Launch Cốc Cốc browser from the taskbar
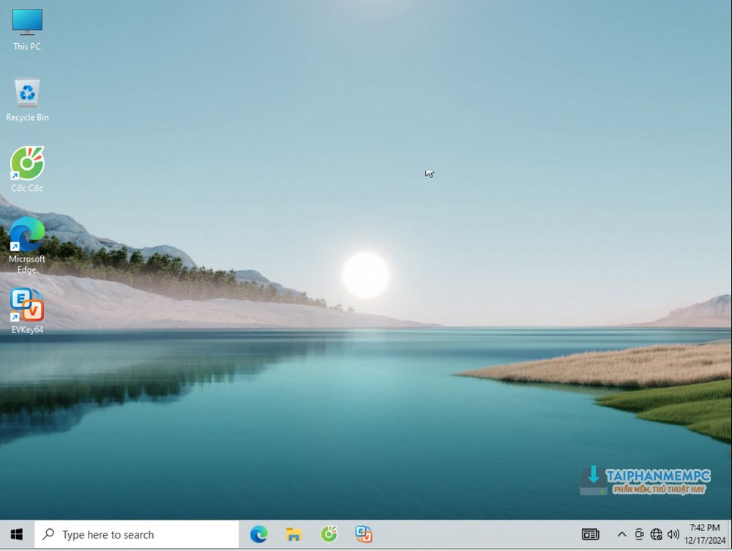 [x=329, y=535]
